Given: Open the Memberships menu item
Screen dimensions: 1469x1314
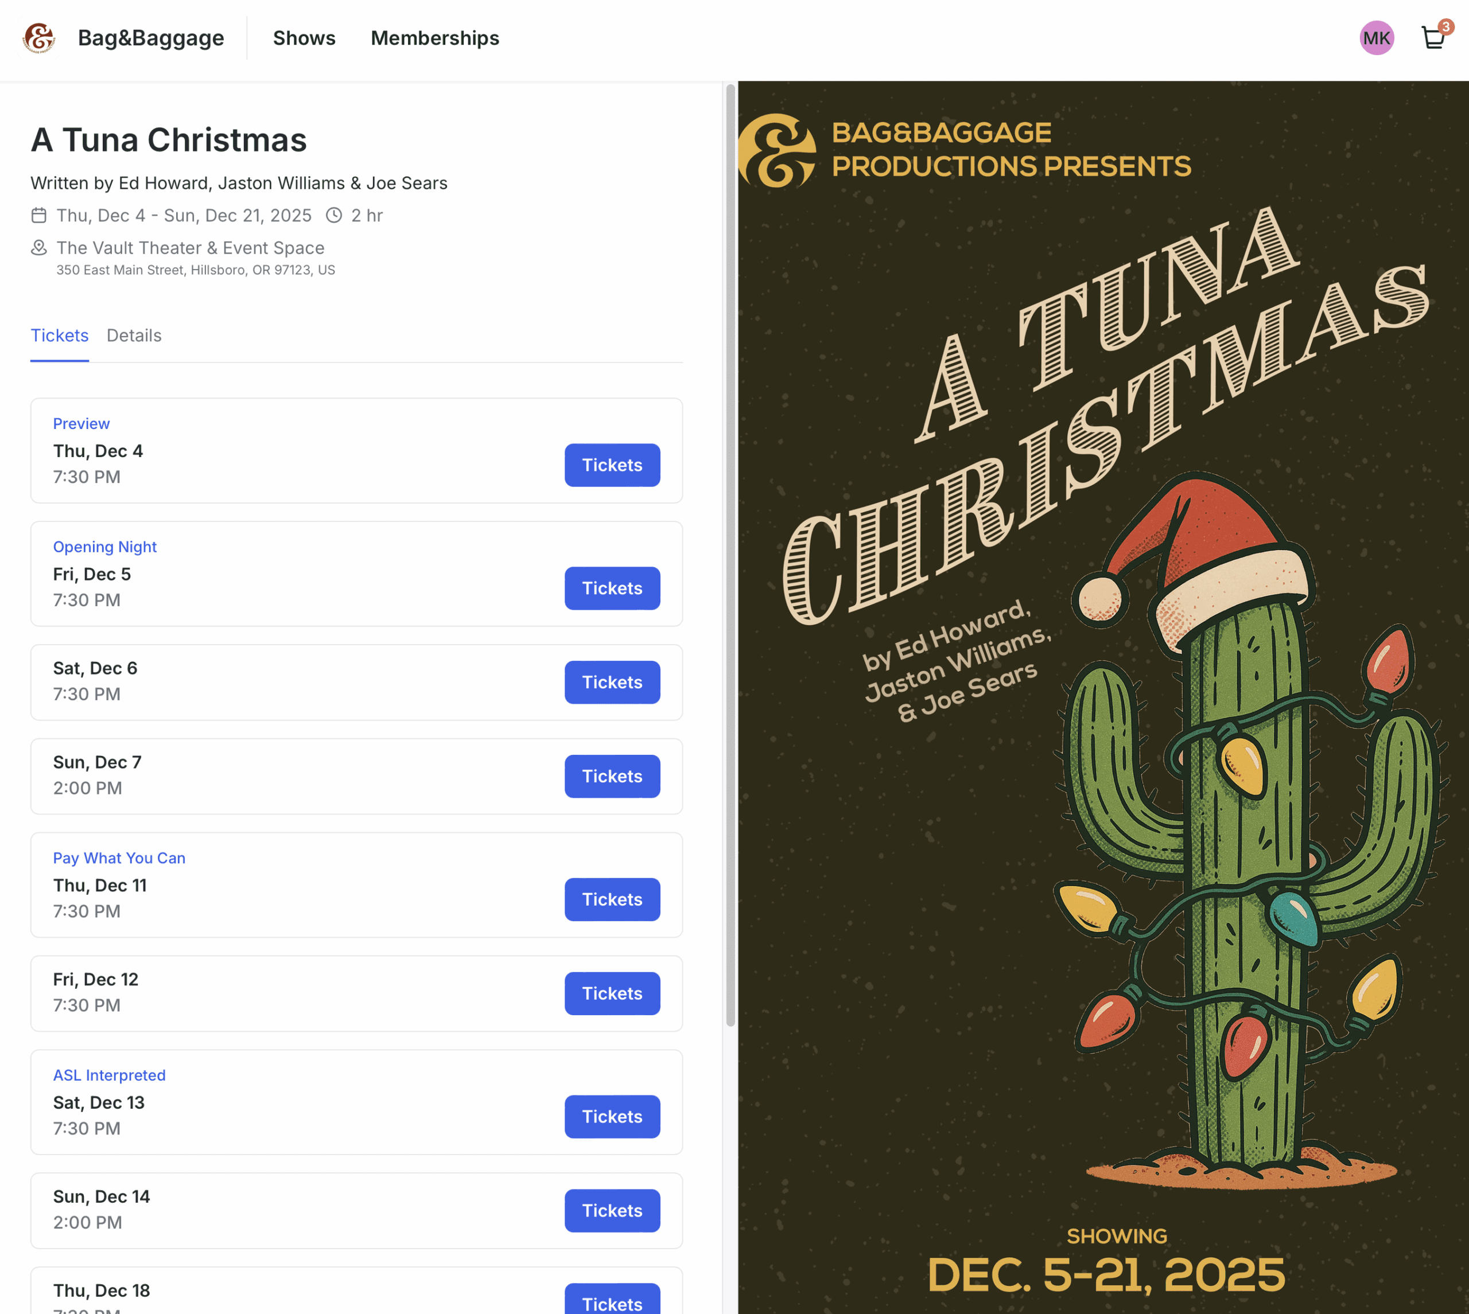Looking at the screenshot, I should tap(435, 37).
